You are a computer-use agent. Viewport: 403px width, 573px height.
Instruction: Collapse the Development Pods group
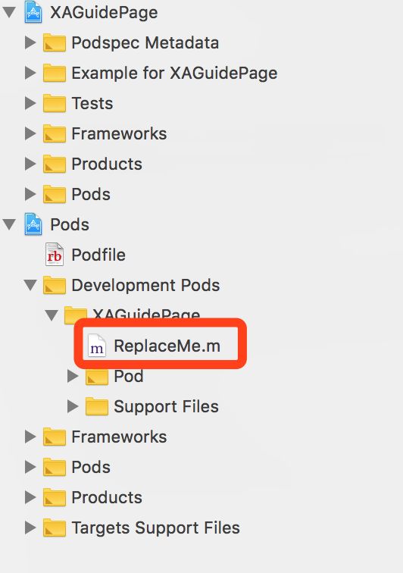pos(30,285)
